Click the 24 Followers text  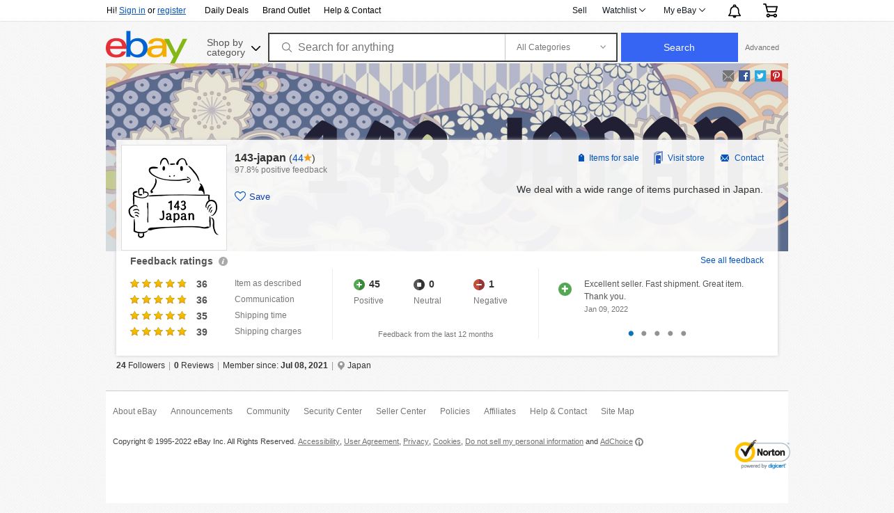141,365
